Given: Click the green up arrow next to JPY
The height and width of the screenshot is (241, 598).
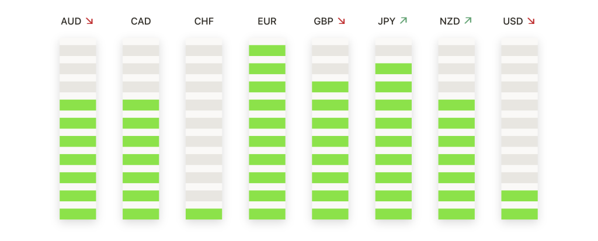Looking at the screenshot, I should [x=404, y=21].
